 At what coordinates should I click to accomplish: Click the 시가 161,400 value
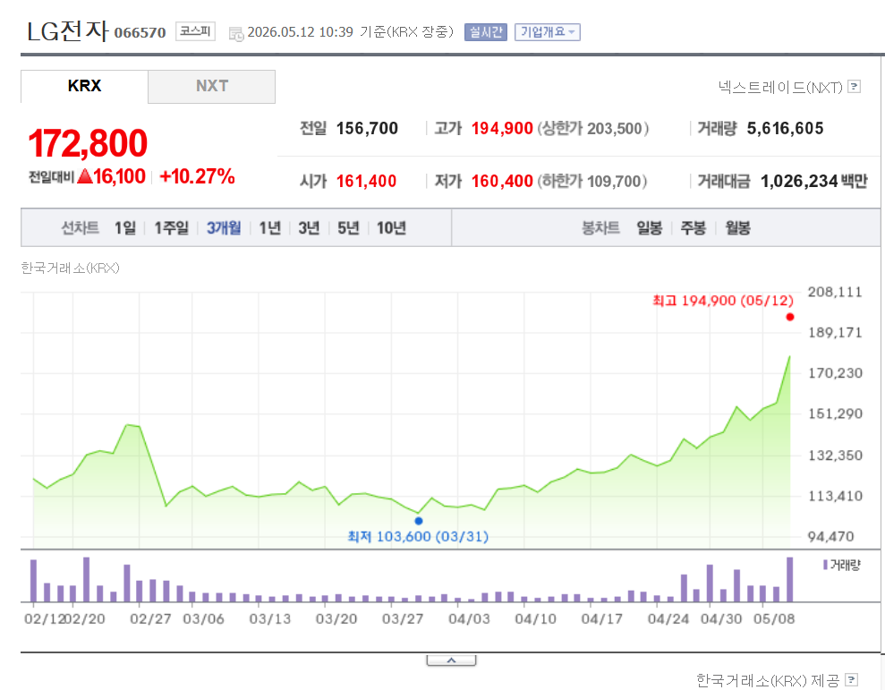point(366,182)
